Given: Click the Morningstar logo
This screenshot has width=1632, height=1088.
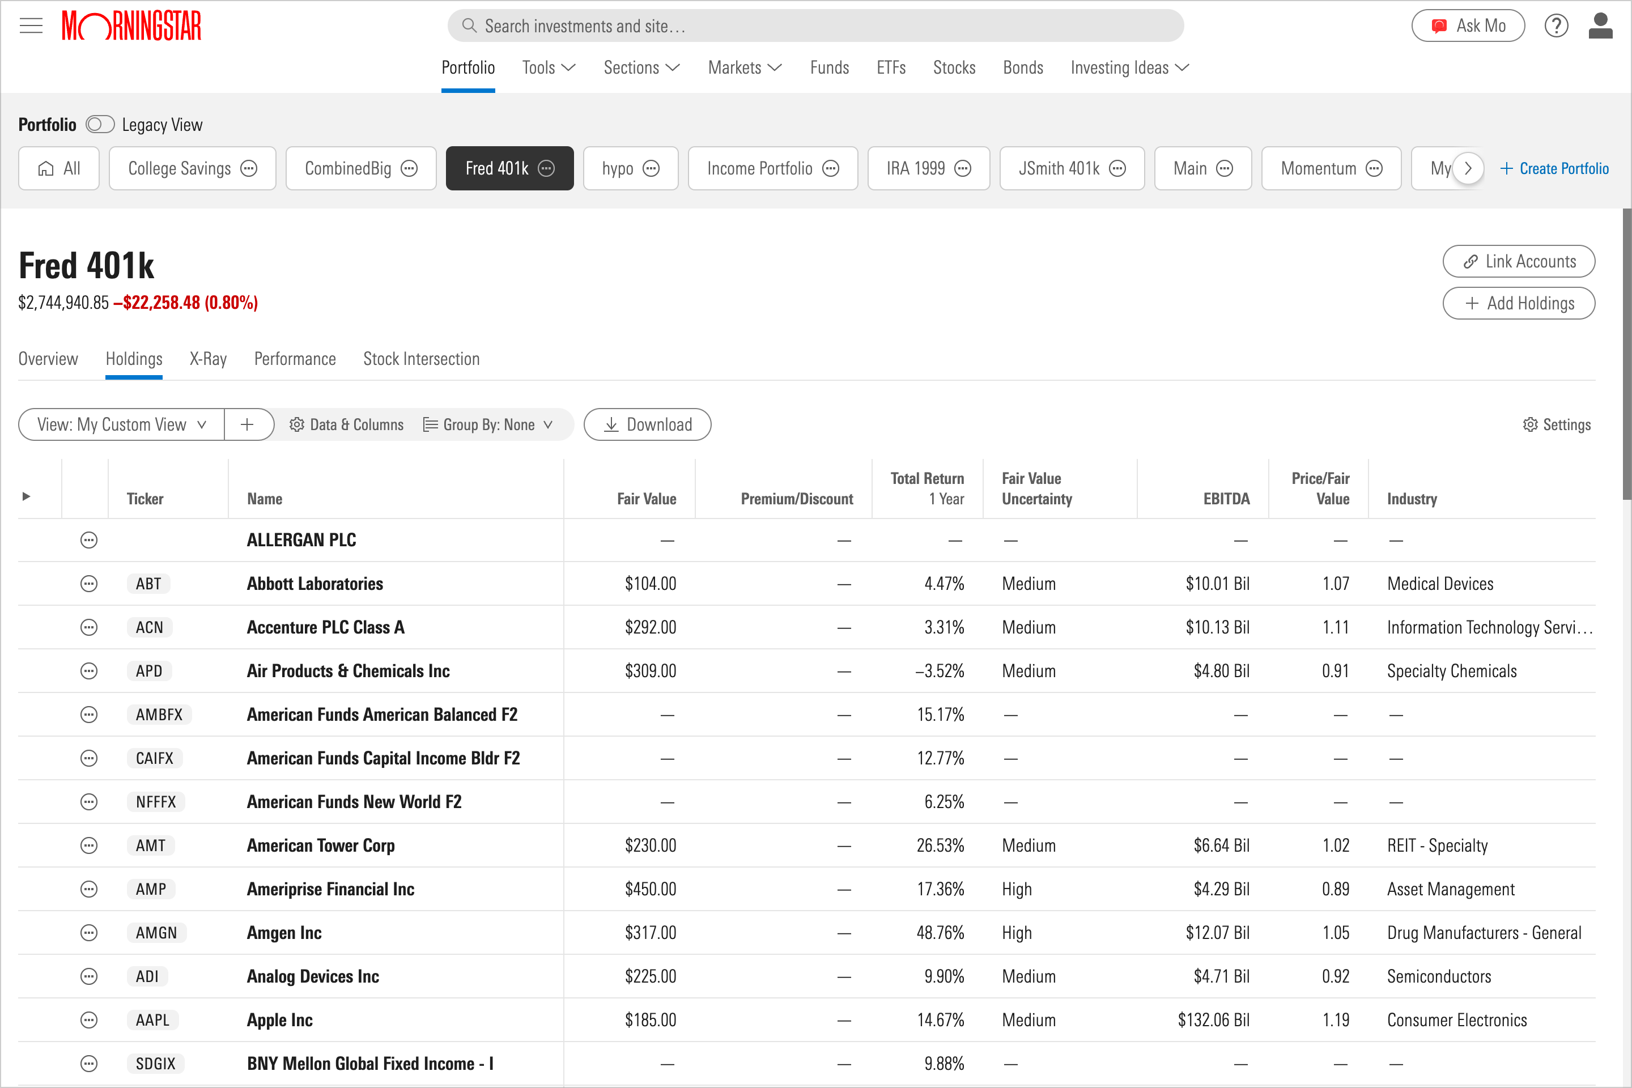Looking at the screenshot, I should pos(131,27).
